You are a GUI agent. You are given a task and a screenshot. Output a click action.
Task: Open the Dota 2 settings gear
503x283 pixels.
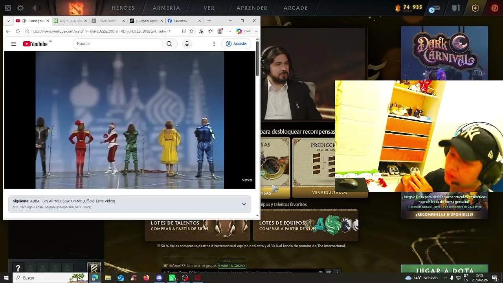pyautogui.click(x=20, y=8)
